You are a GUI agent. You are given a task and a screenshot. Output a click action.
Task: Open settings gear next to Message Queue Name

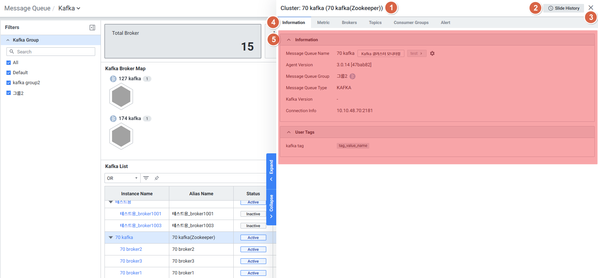pyautogui.click(x=432, y=53)
